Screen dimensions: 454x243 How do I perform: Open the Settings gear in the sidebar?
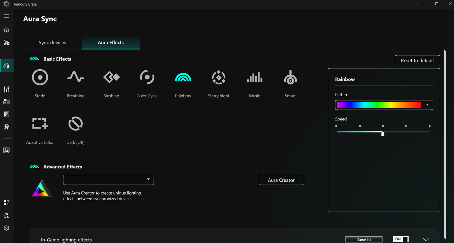(x=6, y=228)
